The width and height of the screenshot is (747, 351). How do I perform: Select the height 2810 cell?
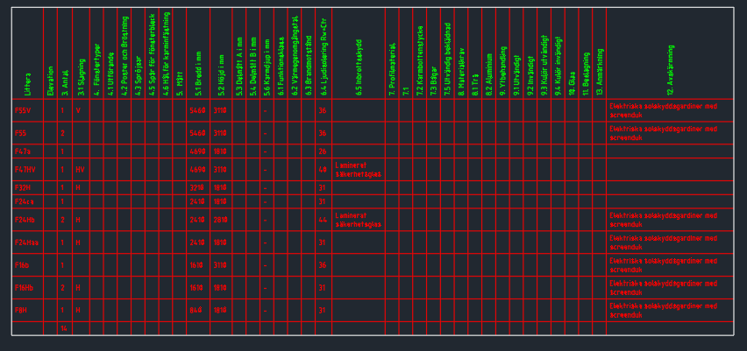click(x=219, y=220)
